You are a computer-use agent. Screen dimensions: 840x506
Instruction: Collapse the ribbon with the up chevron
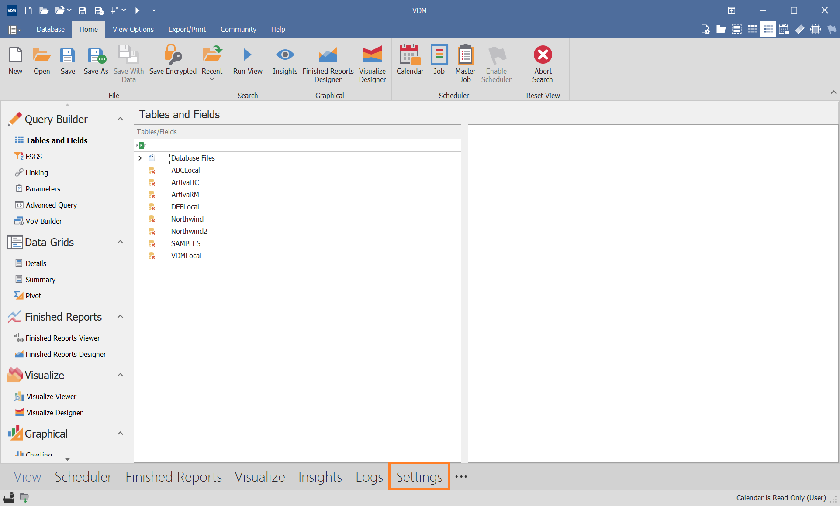(x=833, y=92)
